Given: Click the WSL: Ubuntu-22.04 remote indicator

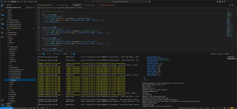Looking at the screenshot, I should tap(7, 108).
